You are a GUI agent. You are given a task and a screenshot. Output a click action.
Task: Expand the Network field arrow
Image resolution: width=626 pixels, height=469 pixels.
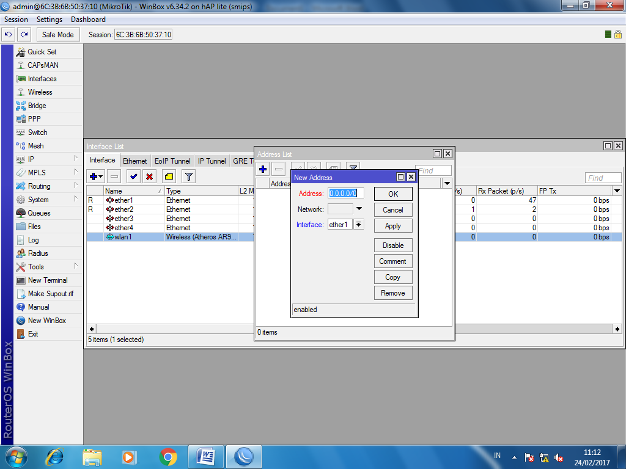tap(359, 209)
